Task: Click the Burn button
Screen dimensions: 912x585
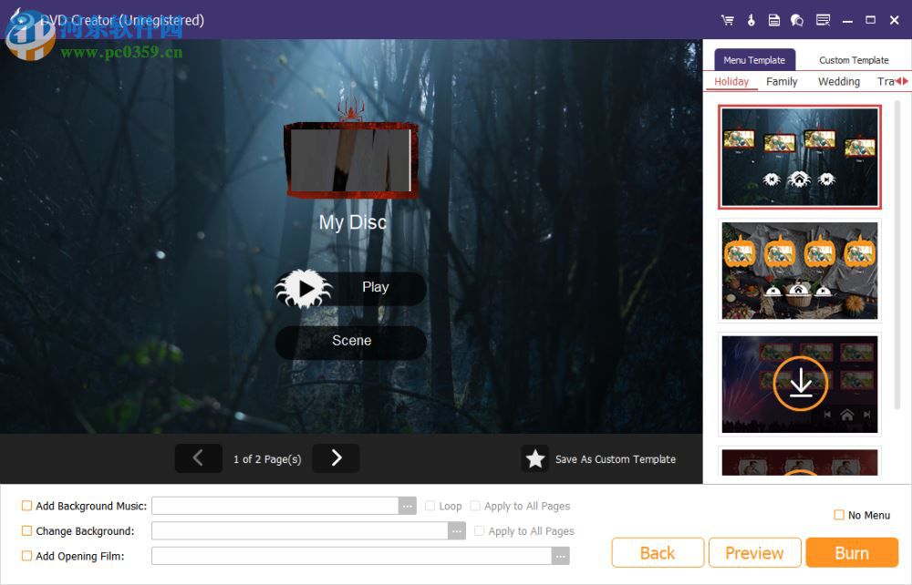Action: [852, 552]
